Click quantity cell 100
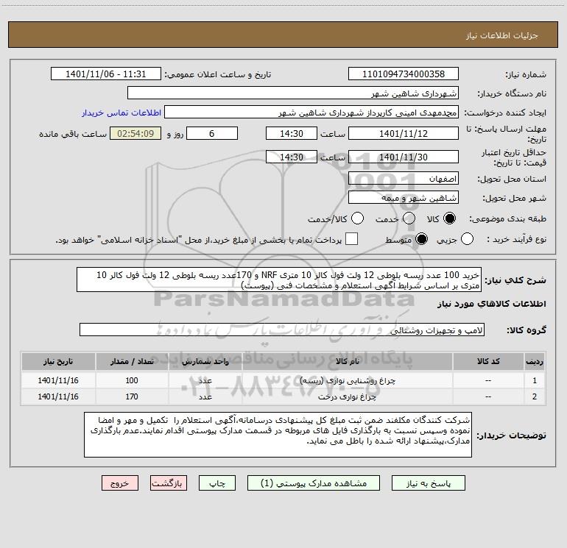This screenshot has width=567, height=548. [x=132, y=380]
